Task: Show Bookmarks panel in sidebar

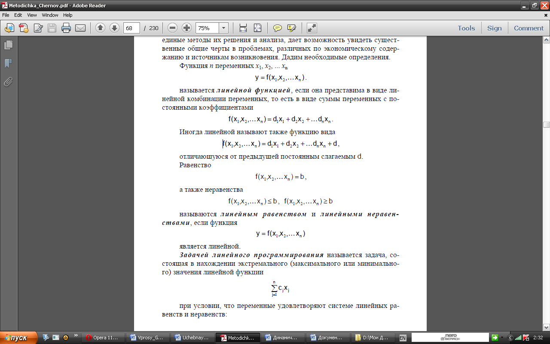Action: pos(8,63)
